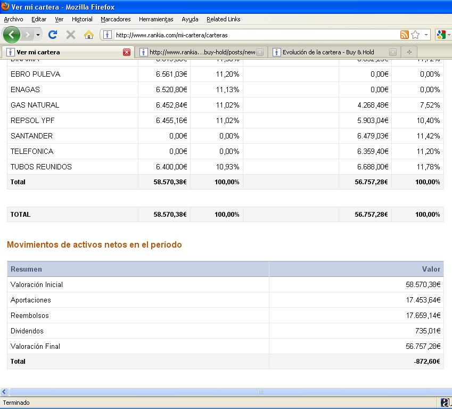Click the Firefox logo in the title bar
The image size is (452, 409).
coord(5,6)
